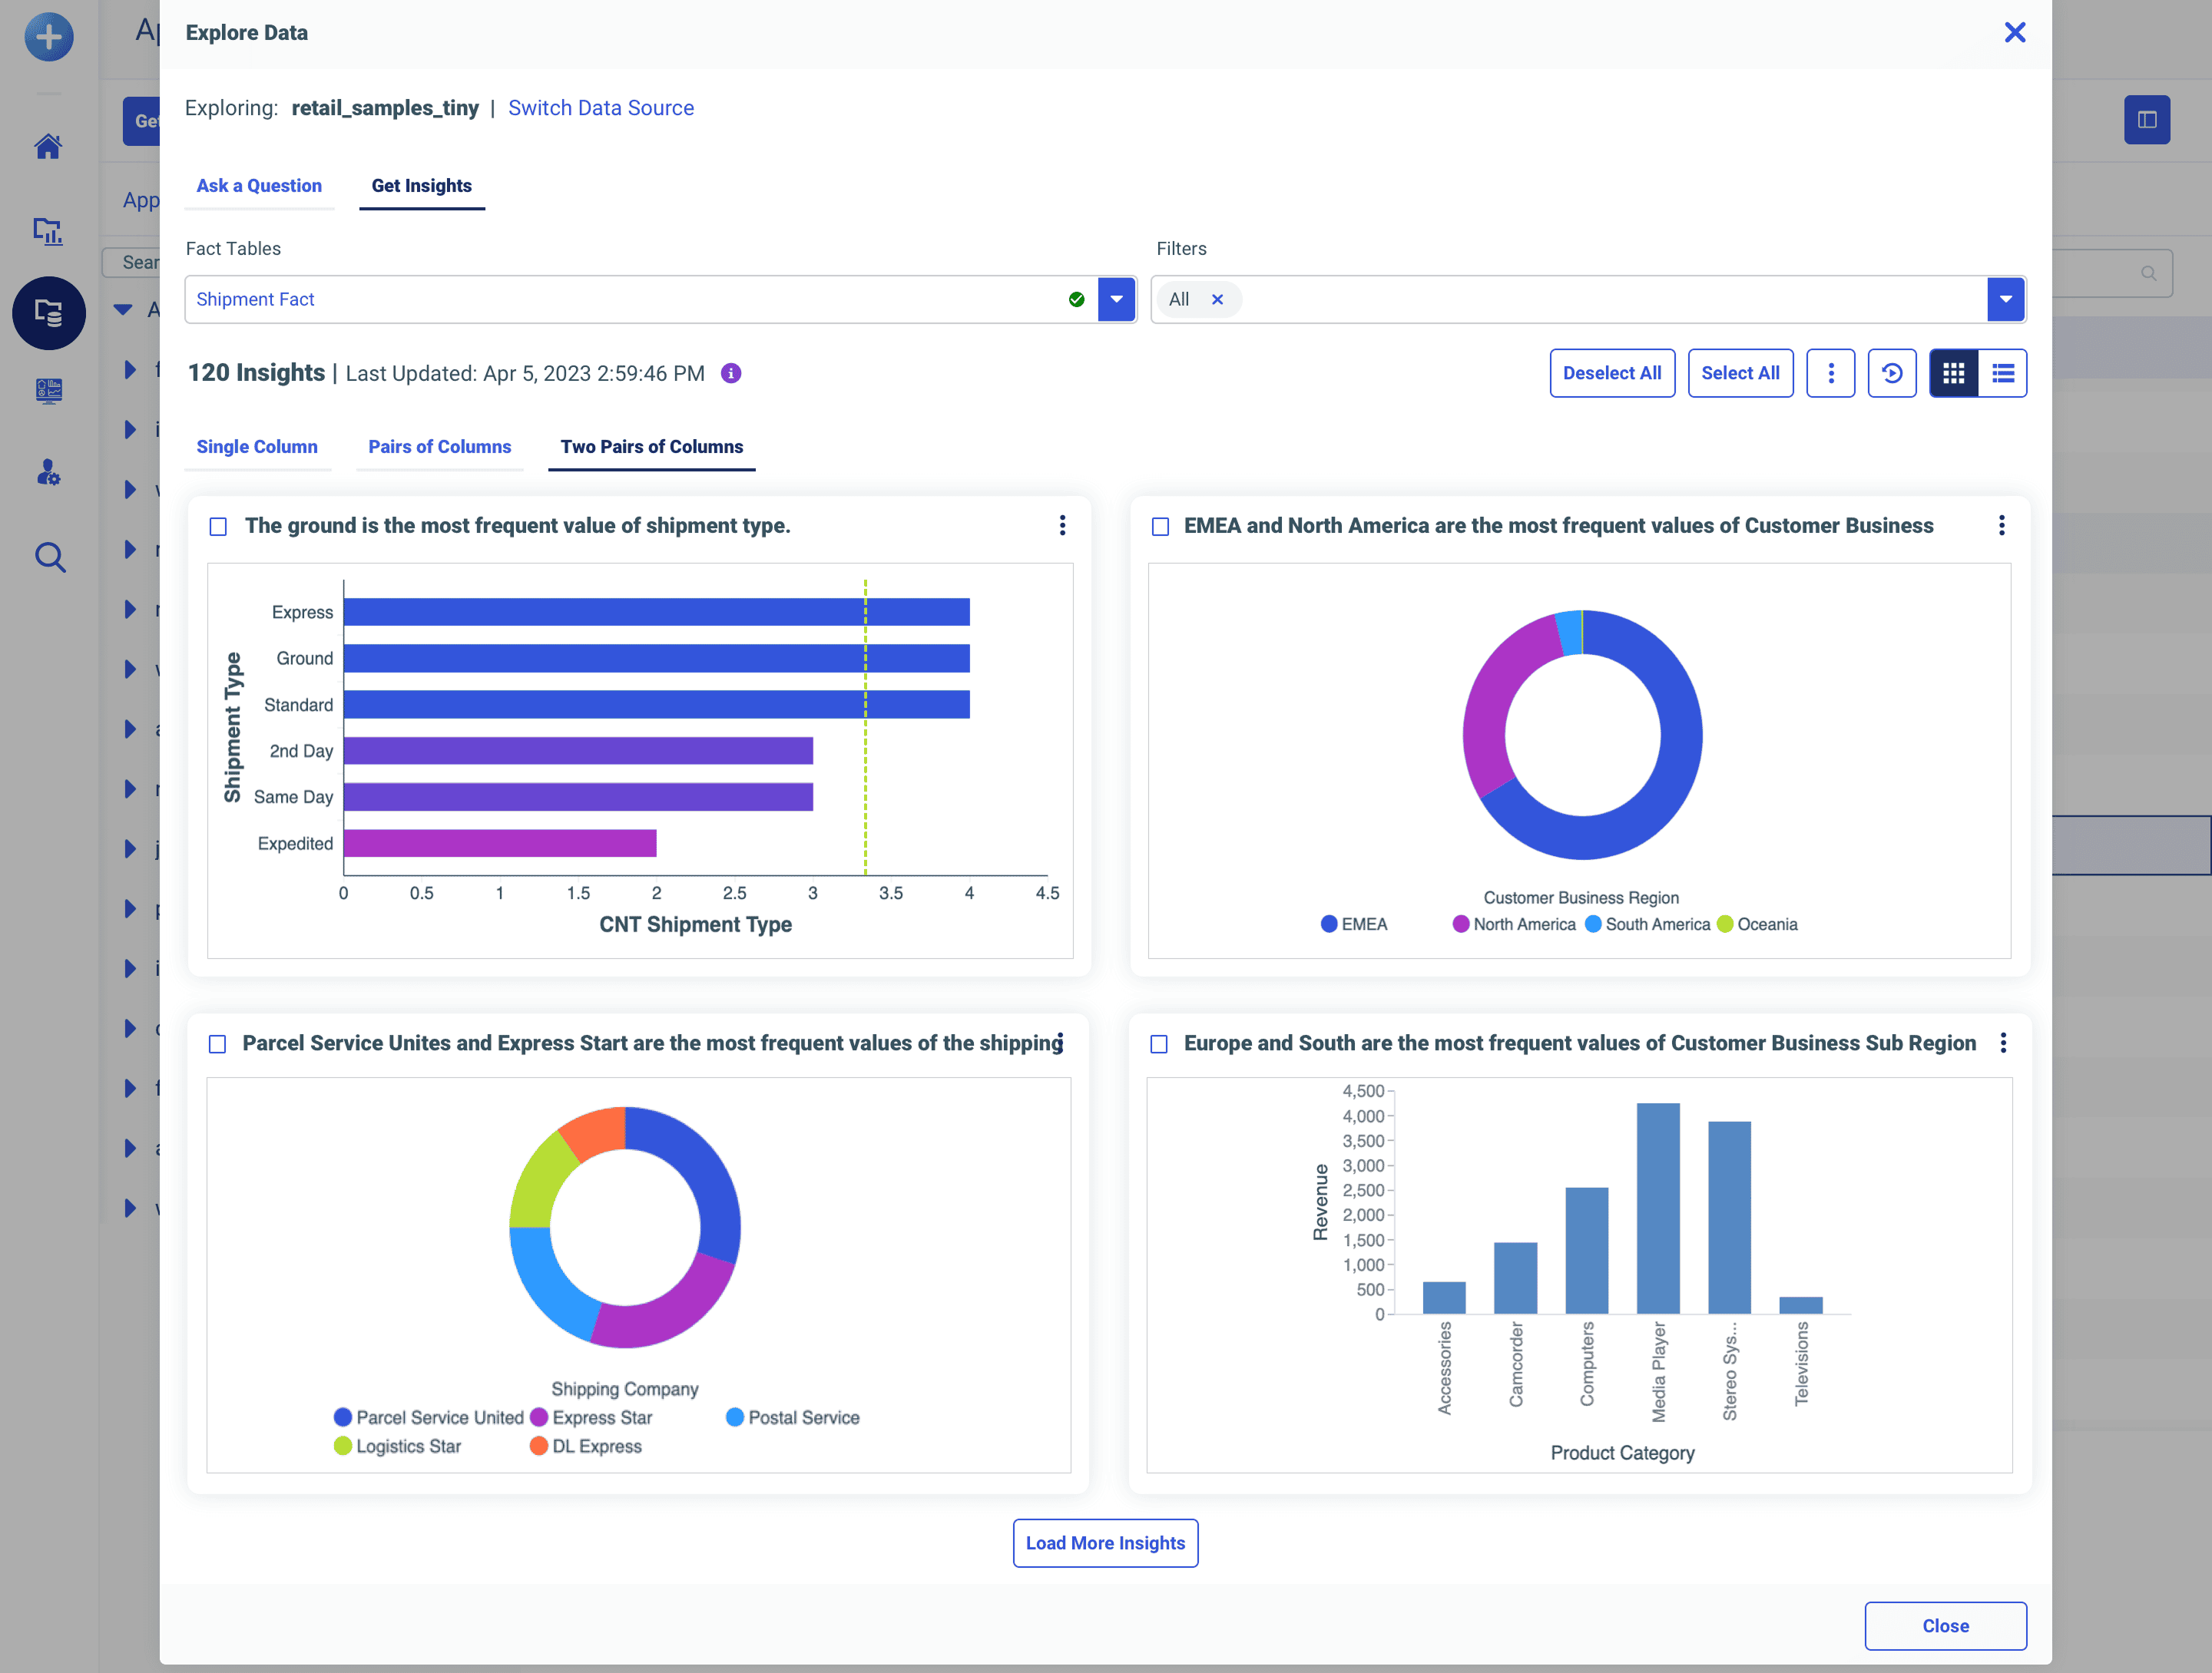This screenshot has height=1673, width=2212.
Task: Select the Europe and South insight checkbox
Action: 1159,1043
